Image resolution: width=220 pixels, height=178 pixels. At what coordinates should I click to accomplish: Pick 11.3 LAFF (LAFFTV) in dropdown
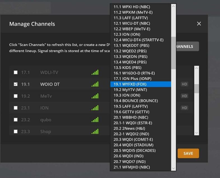(x=141, y=18)
